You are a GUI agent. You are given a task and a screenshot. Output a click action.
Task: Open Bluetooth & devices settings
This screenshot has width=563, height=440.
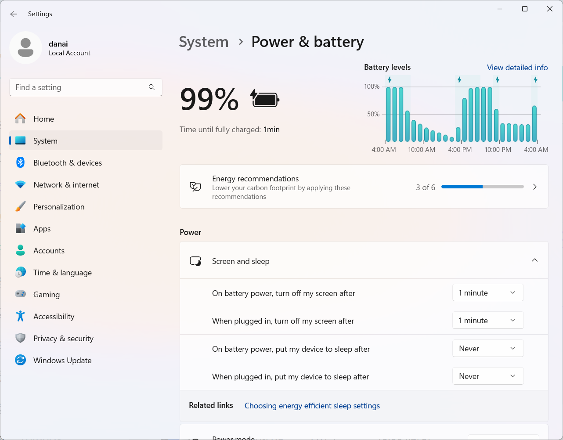coord(67,163)
